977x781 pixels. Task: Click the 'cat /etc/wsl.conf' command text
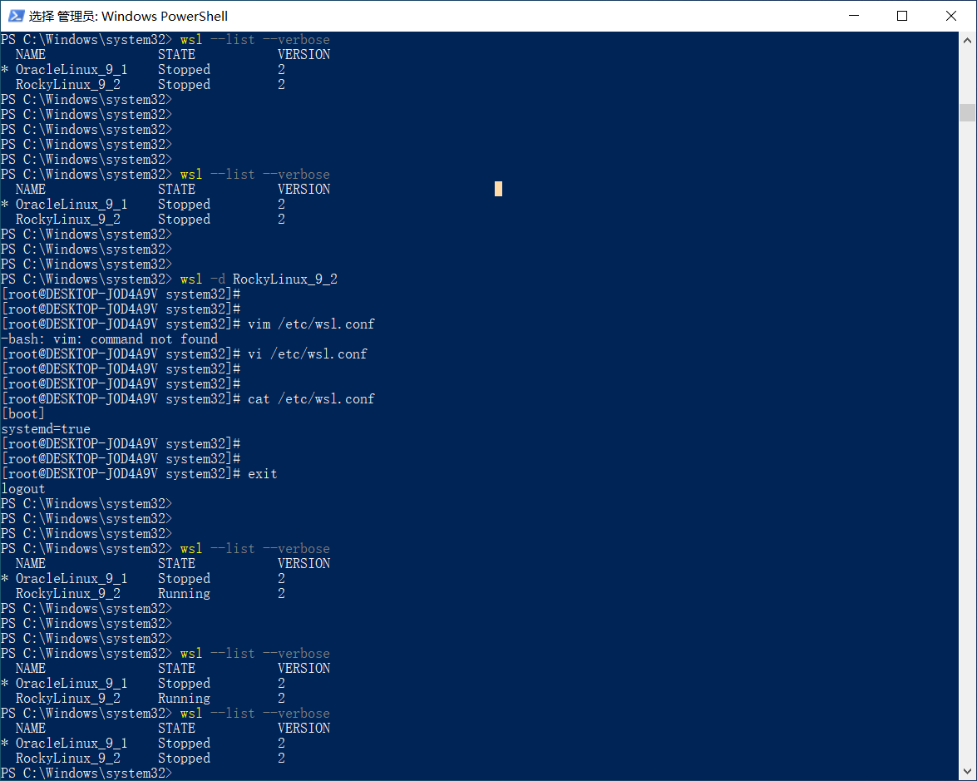pos(311,399)
